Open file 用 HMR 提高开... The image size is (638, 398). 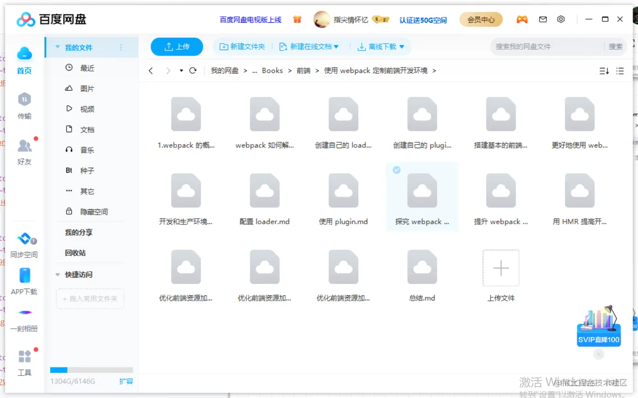point(580,199)
